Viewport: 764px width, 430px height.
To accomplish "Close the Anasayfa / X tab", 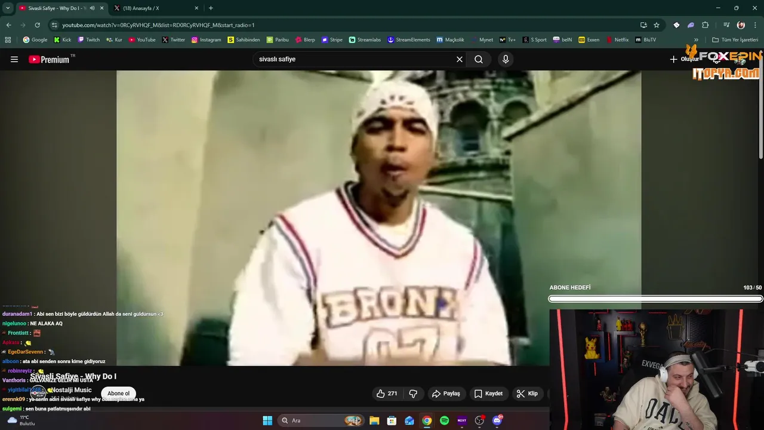I will (x=196, y=8).
